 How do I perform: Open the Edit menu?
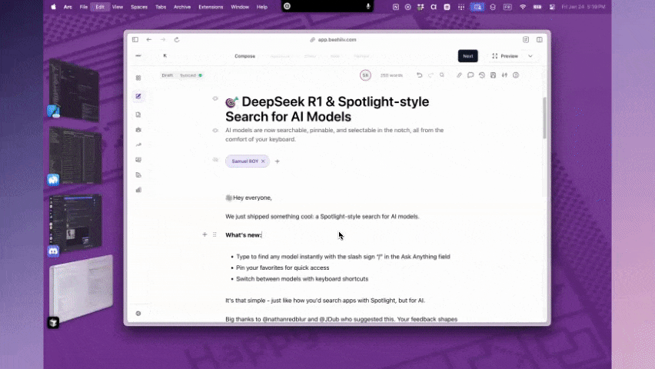tap(100, 7)
